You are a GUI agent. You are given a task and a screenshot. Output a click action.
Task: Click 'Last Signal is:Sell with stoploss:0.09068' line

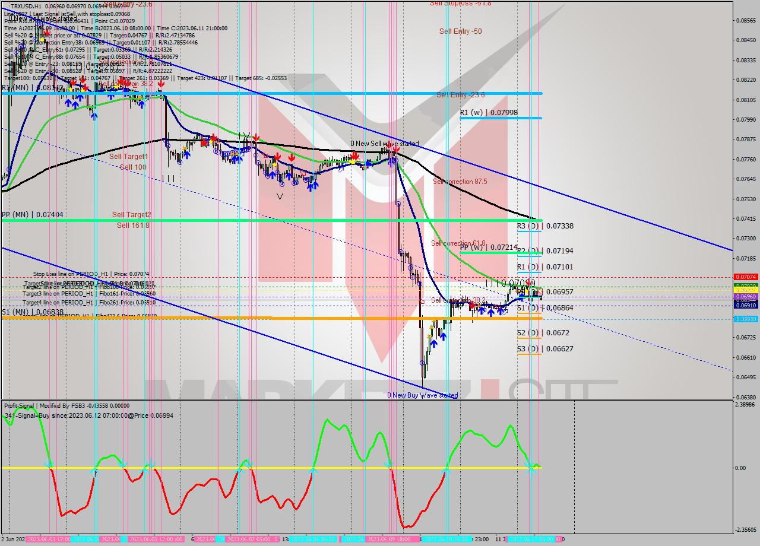pyautogui.click(x=81, y=13)
